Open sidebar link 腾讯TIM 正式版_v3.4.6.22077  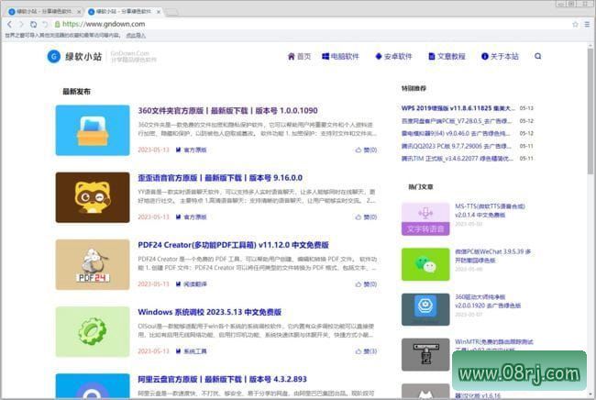(458, 159)
